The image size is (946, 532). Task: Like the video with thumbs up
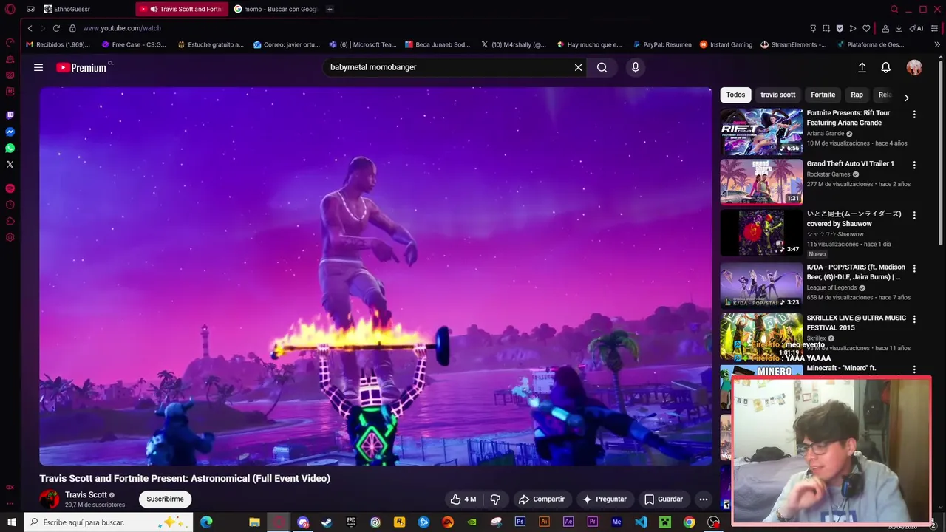pyautogui.click(x=463, y=499)
